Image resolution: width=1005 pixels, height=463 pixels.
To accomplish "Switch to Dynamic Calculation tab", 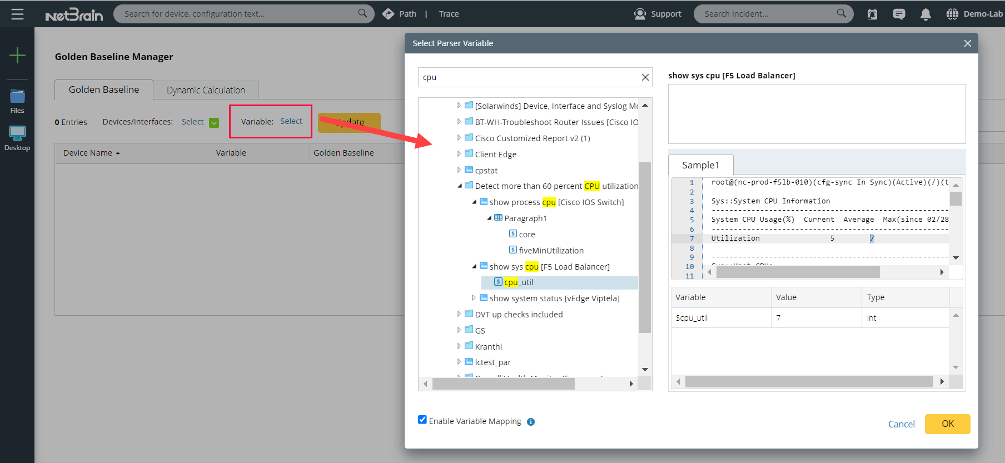I will point(206,90).
